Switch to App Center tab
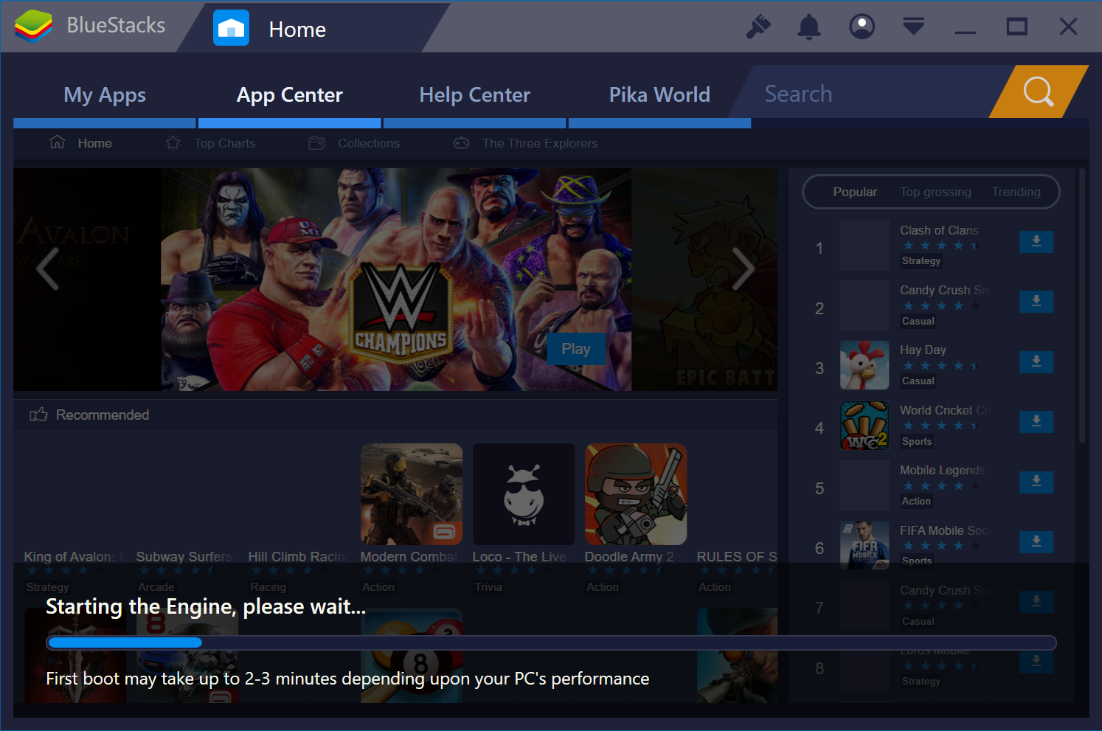Screen dimensions: 1102x731 click(290, 95)
